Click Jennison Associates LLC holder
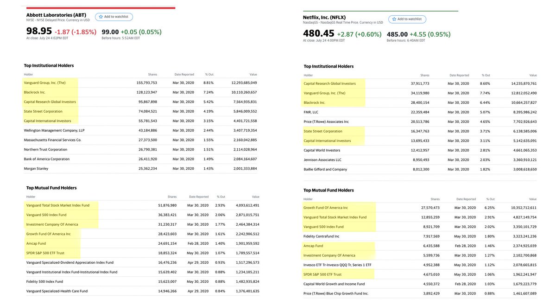Screen dimensions: 556x305 323,160
